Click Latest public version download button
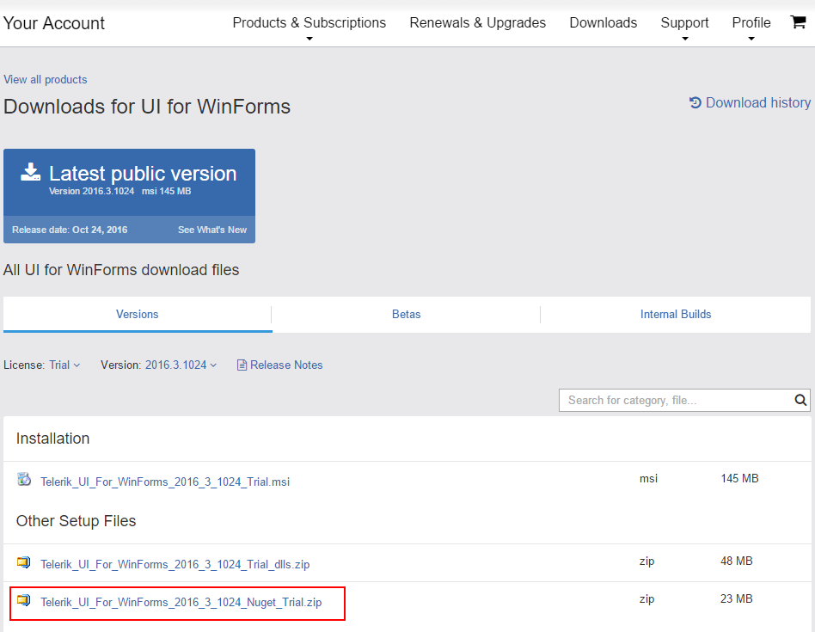This screenshot has height=632, width=815. pyautogui.click(x=129, y=182)
